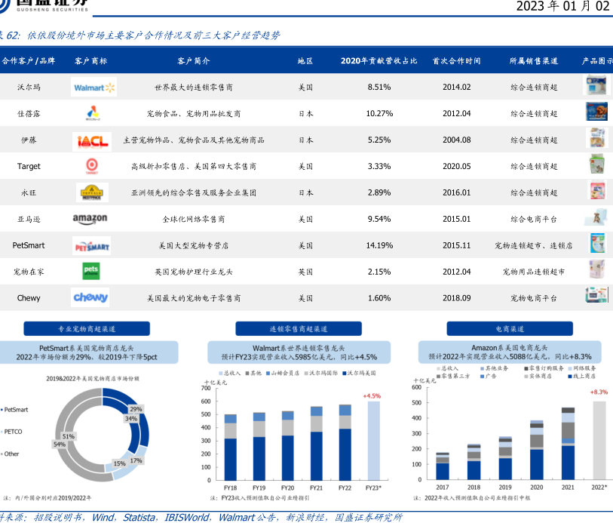Select the 2020年贡献营收占比 column header

379,60
